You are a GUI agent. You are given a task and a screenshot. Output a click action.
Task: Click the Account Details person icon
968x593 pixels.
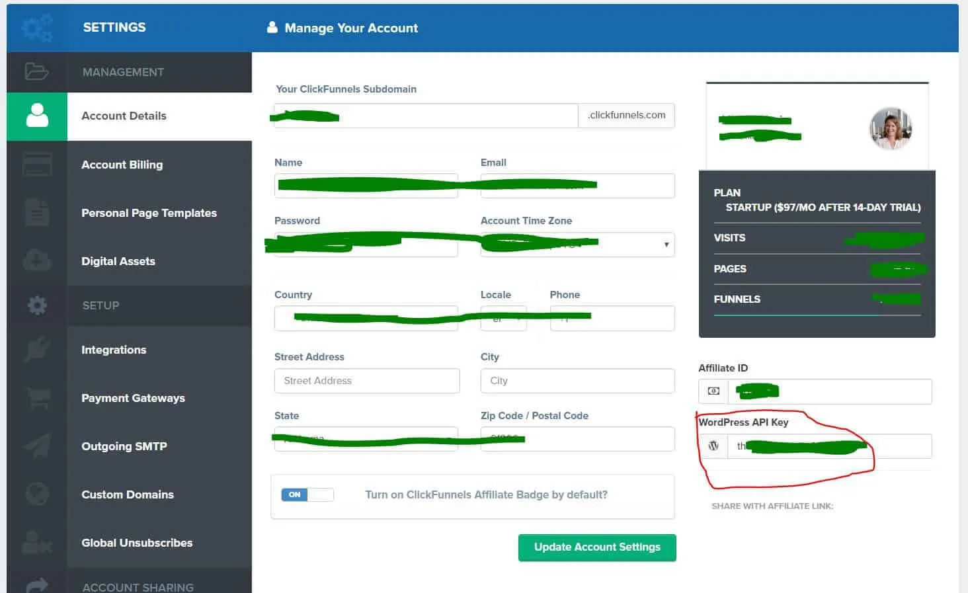[37, 116]
